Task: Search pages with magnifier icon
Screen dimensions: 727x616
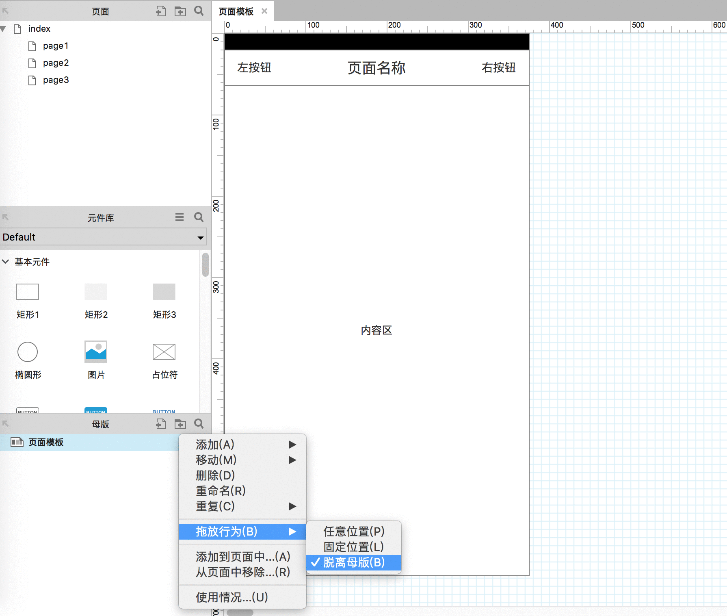Action: tap(199, 11)
